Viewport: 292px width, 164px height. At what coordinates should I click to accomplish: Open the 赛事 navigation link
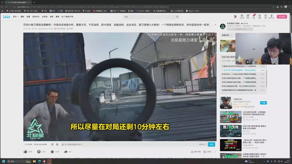(x=58, y=17)
